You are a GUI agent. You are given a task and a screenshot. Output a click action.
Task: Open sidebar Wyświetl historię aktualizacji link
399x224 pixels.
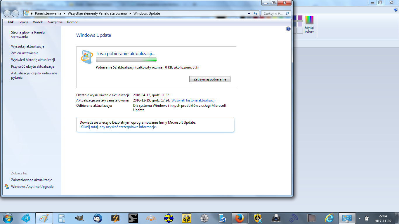(33, 60)
